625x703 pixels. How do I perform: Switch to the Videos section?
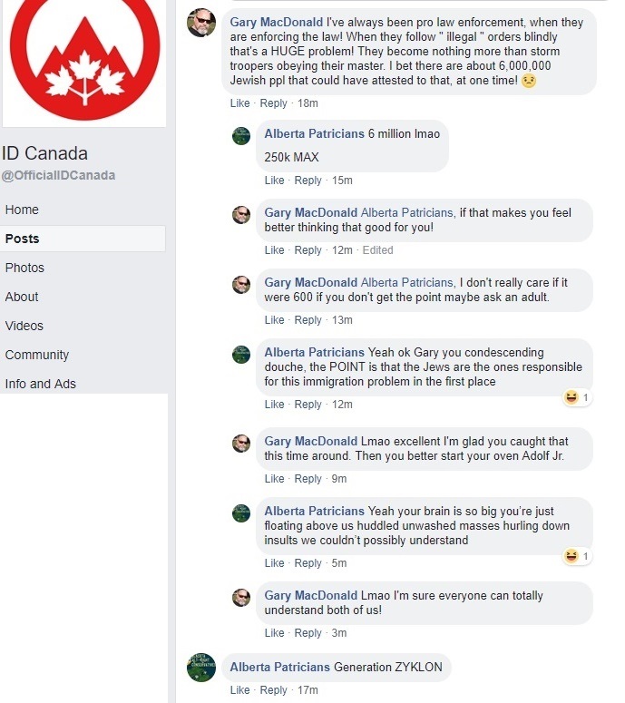click(x=24, y=326)
